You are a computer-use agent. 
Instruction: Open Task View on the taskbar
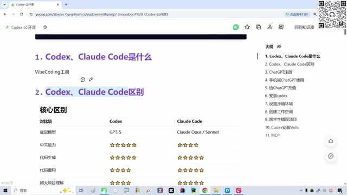coord(81,190)
